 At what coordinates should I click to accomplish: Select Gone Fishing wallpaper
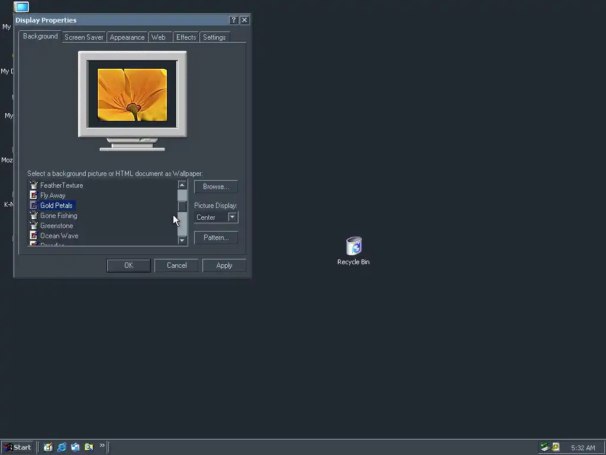(59, 216)
